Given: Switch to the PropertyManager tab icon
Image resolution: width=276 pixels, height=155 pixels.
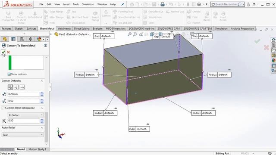Looking at the screenshot, I should tap(13, 39).
